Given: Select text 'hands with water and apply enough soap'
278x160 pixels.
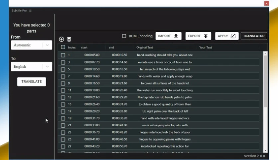Looking at the screenshot, I should pos(165,76).
